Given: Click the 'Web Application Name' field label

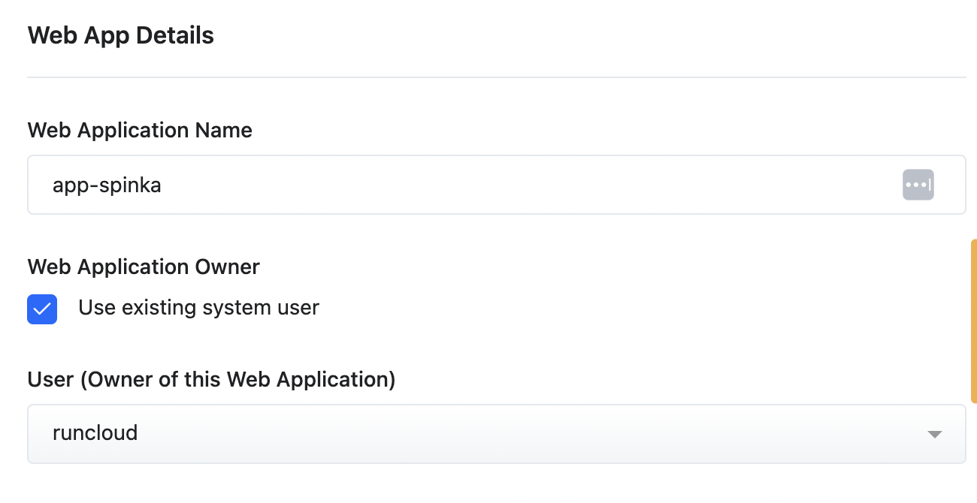Looking at the screenshot, I should click(140, 131).
